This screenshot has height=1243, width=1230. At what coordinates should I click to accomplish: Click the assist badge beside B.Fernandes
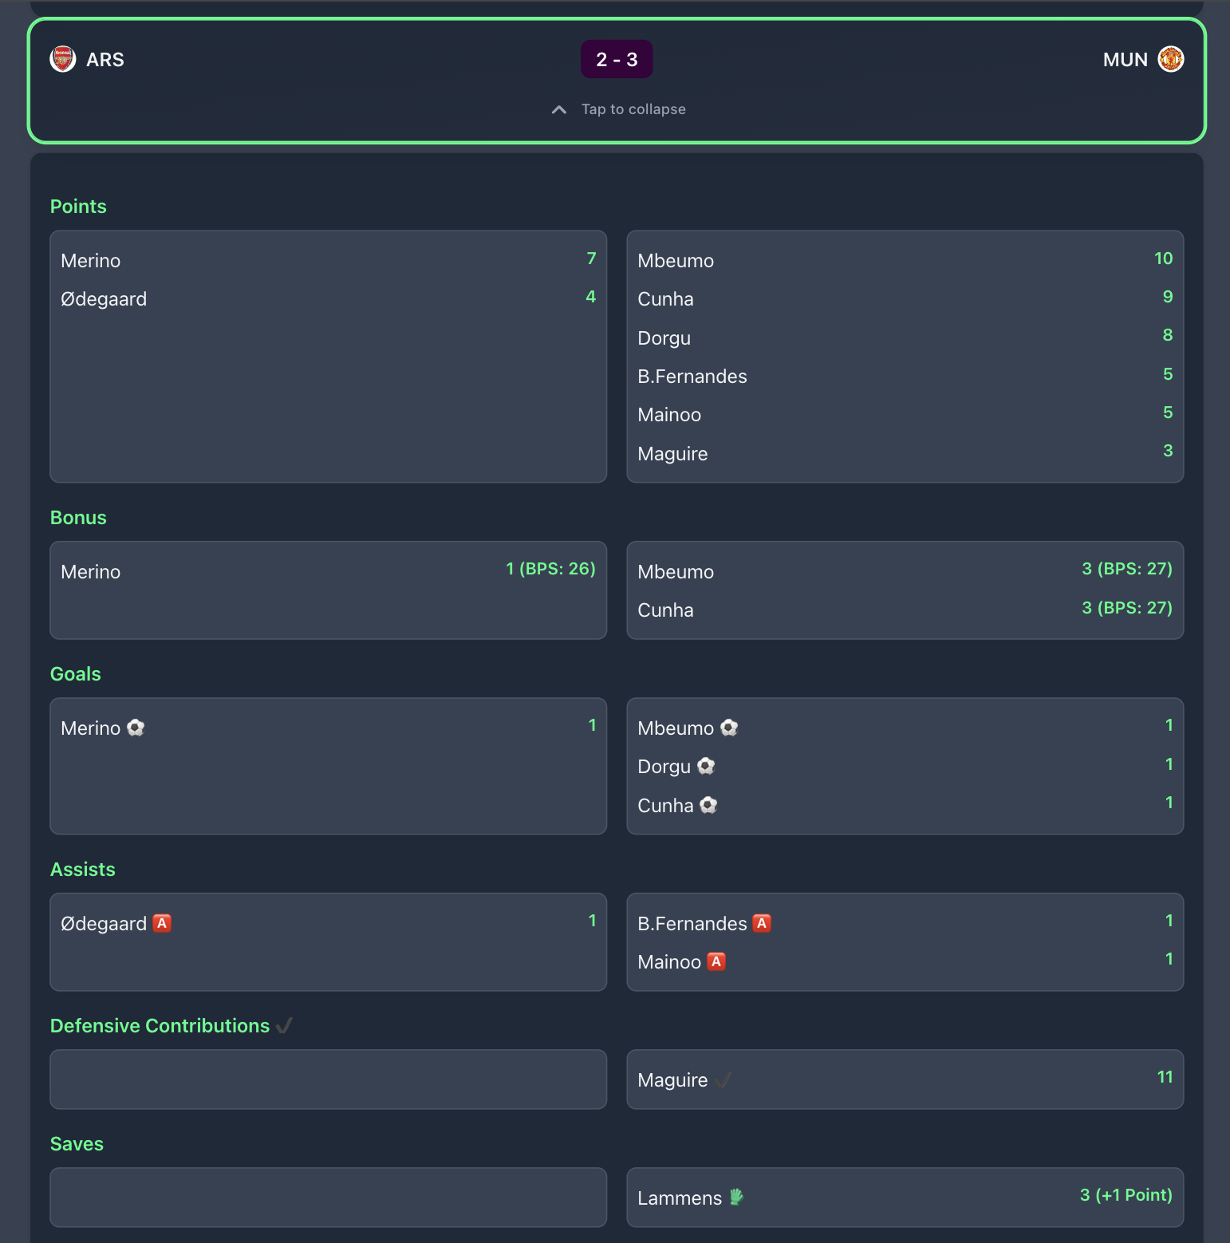coord(762,923)
